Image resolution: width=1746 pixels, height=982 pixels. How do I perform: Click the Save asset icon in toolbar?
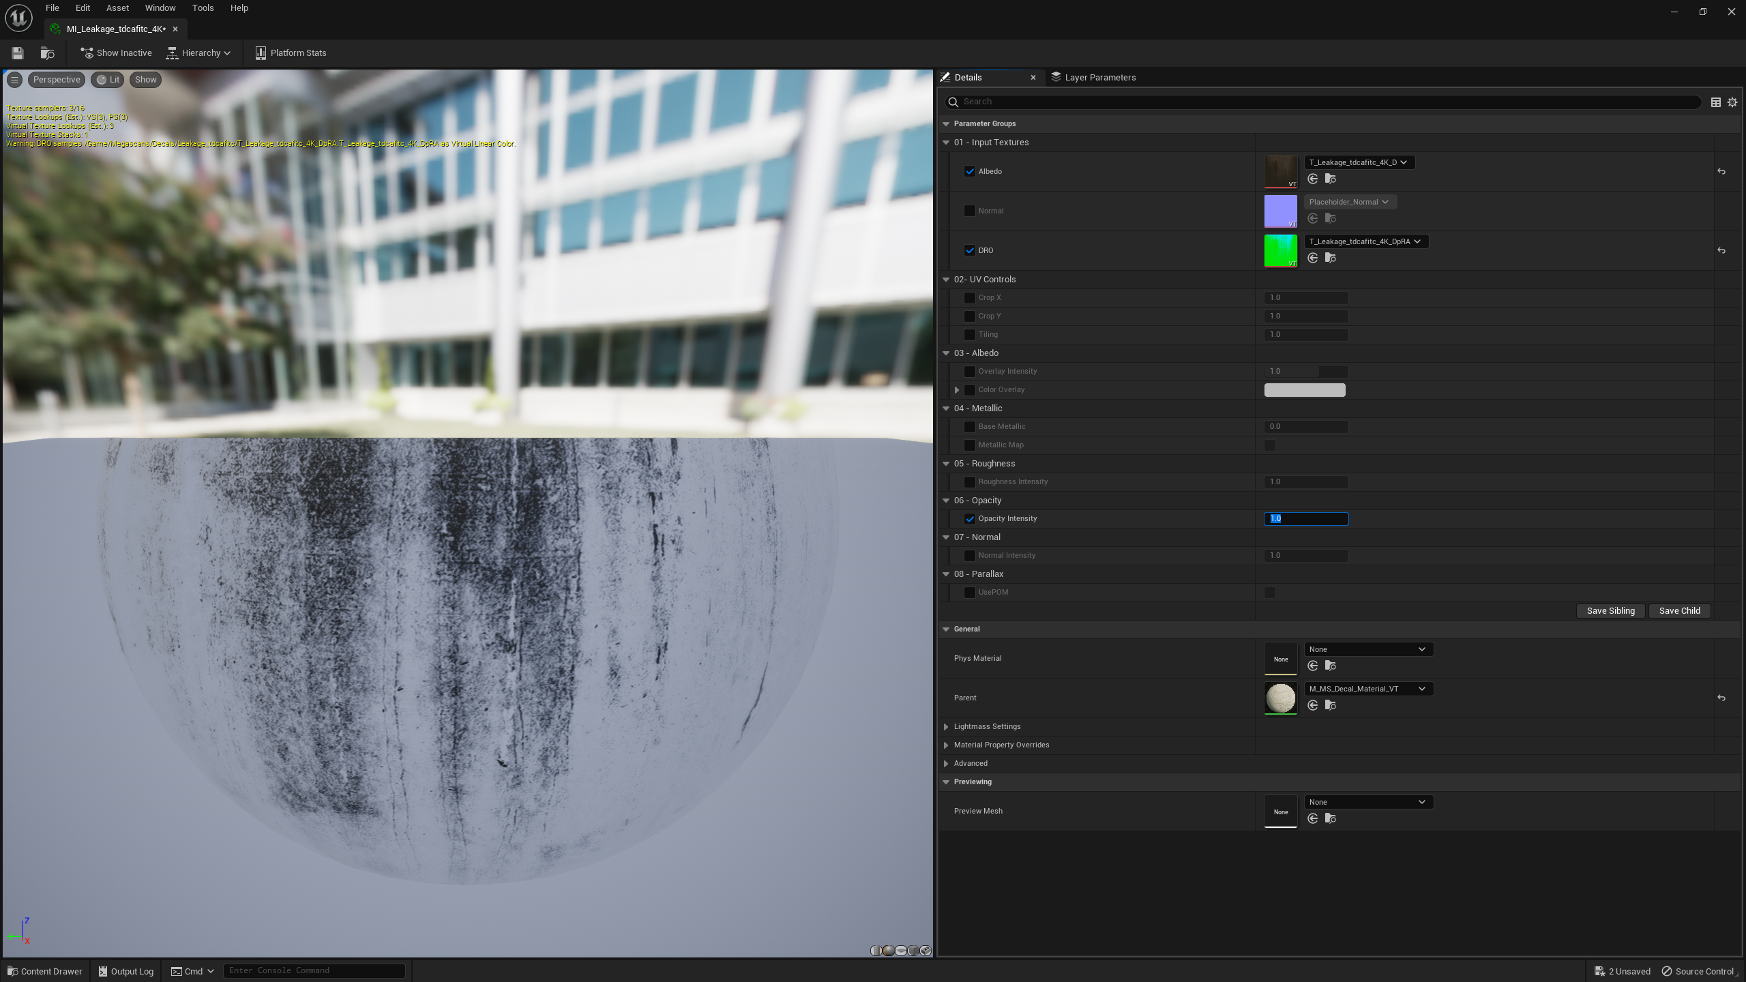point(18,53)
